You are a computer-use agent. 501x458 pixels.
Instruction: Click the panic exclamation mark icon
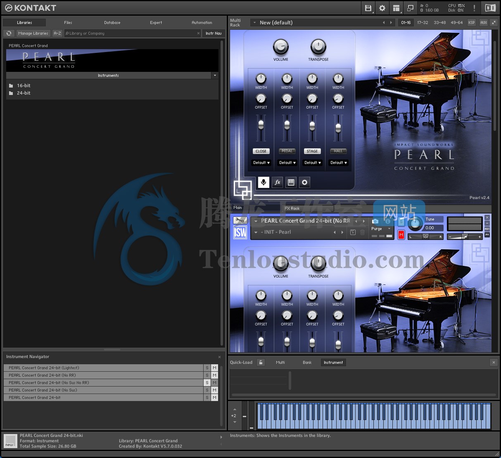click(x=474, y=8)
